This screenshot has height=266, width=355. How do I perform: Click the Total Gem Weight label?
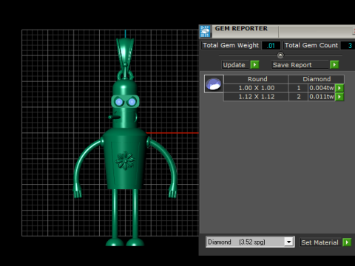pyautogui.click(x=231, y=45)
